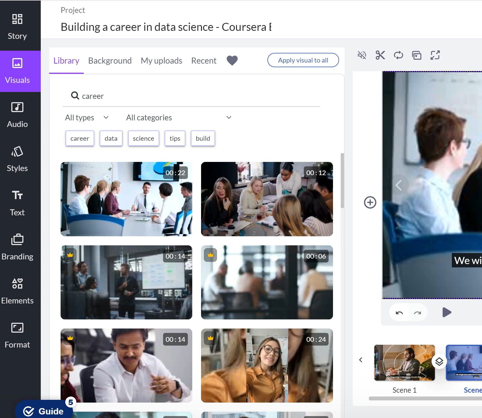The image size is (482, 418).
Task: Open the My uploads tab
Action: tap(161, 61)
